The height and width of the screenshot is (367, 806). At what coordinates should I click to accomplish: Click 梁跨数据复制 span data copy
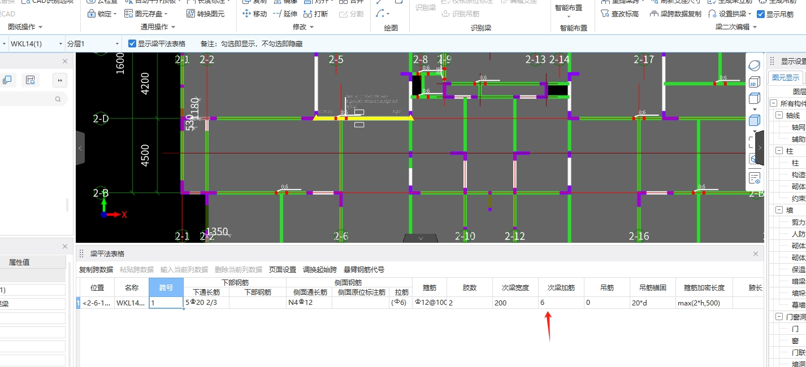point(676,14)
